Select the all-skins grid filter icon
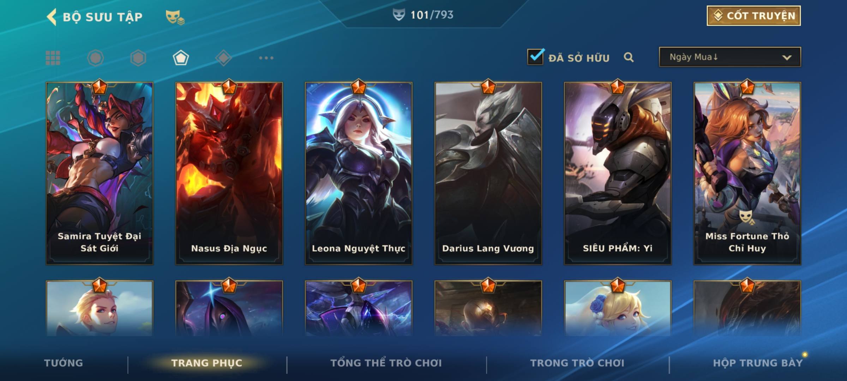This screenshot has width=847, height=381. coord(53,58)
